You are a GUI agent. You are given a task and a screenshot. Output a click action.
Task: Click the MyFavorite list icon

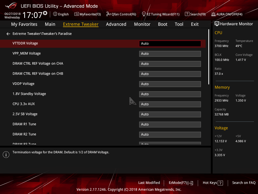click(76, 14)
